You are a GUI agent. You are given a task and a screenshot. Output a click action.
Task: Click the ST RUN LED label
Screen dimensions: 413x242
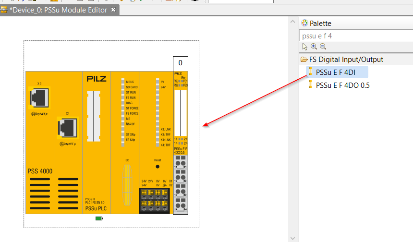click(x=131, y=92)
